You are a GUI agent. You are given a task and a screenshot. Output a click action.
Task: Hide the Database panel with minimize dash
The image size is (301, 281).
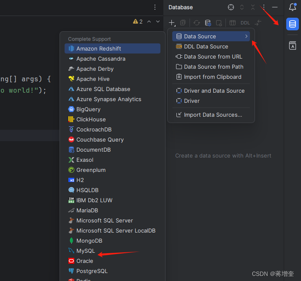275,7
